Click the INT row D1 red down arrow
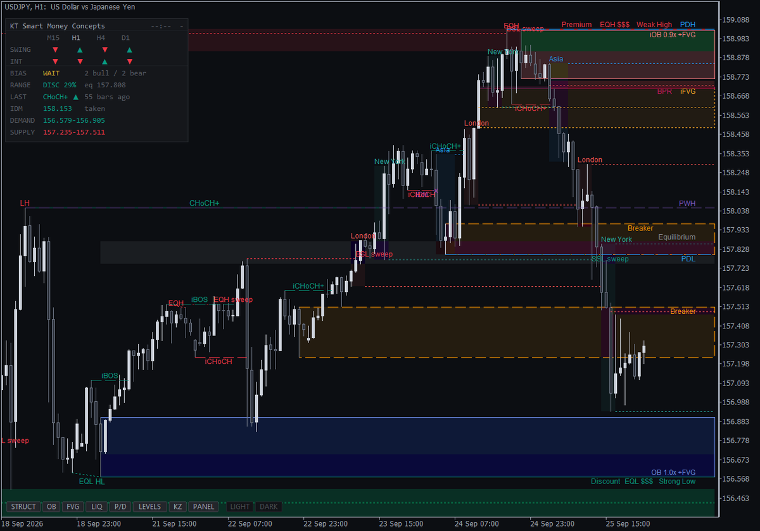 (x=129, y=61)
